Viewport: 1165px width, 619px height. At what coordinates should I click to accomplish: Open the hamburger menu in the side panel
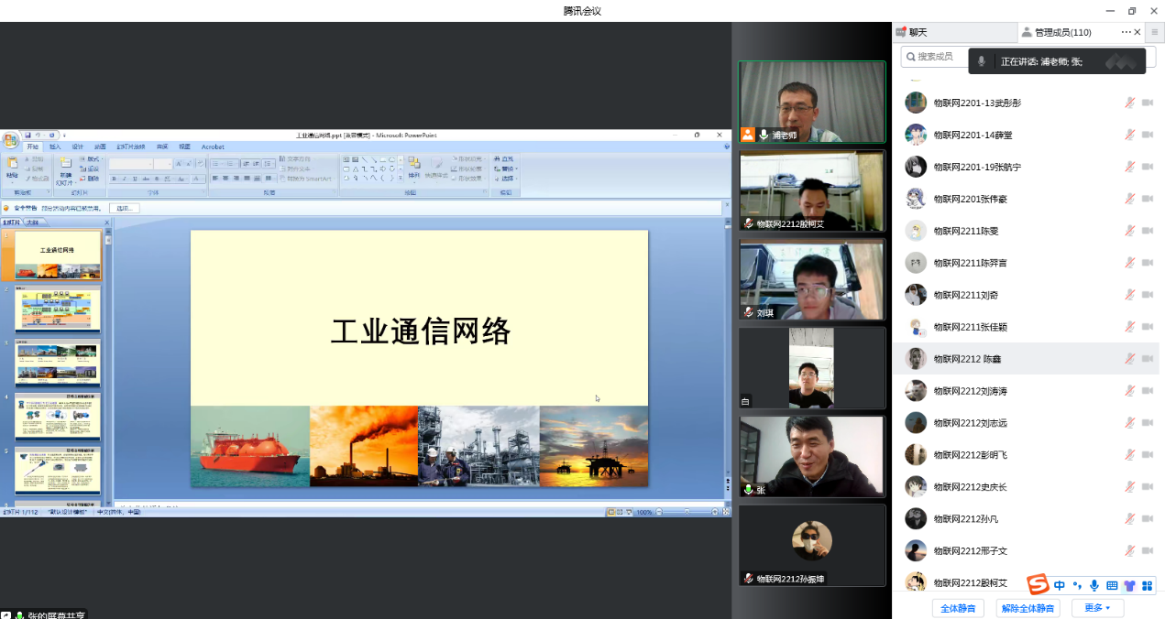click(1157, 32)
